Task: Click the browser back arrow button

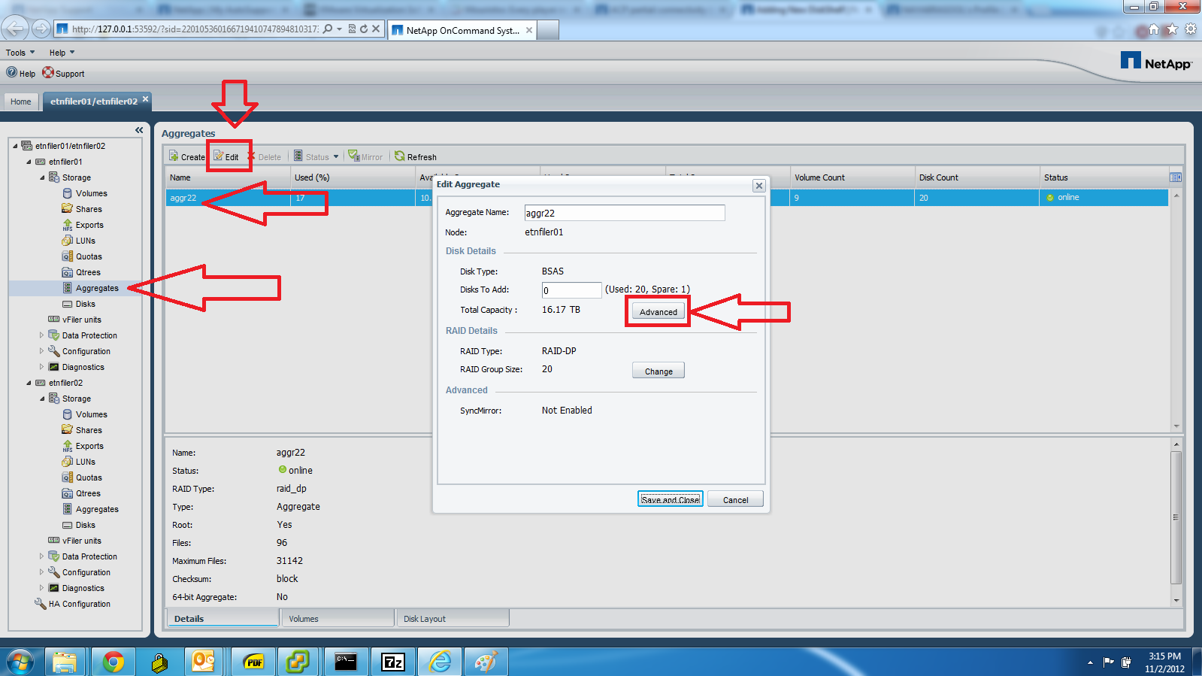Action: (15, 29)
